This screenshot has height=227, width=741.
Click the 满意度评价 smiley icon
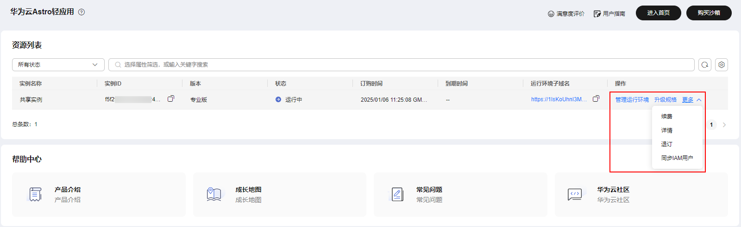(x=551, y=14)
